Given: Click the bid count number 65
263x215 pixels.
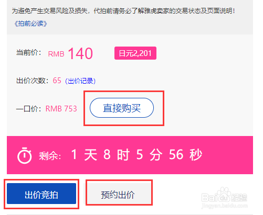Looking at the screenshot, I should coord(57,81).
